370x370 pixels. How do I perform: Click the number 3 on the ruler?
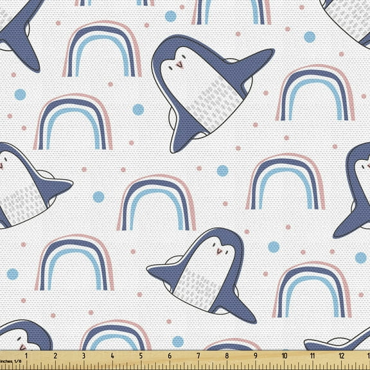[x=84, y=356]
